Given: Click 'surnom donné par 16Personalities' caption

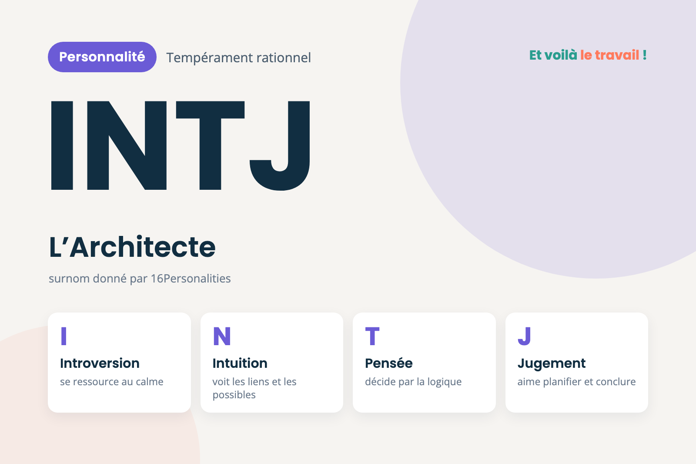Looking at the screenshot, I should [x=140, y=279].
